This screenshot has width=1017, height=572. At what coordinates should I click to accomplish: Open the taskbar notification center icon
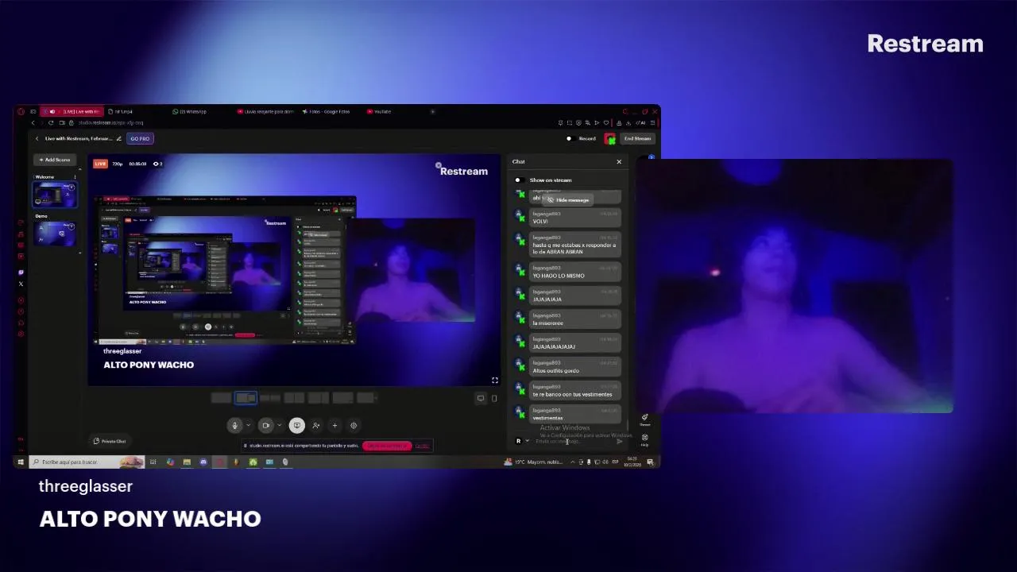pos(652,462)
